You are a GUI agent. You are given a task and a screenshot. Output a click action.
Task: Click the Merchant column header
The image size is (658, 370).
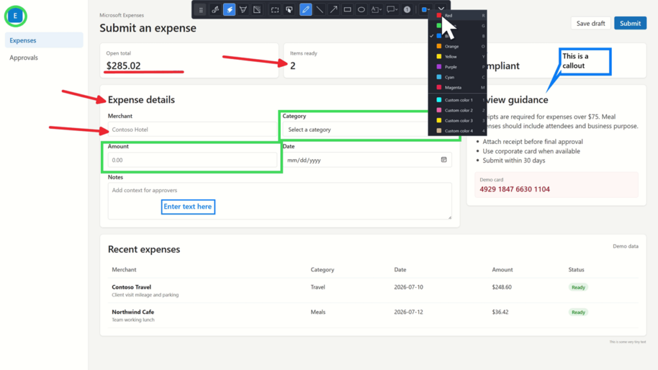click(x=124, y=269)
